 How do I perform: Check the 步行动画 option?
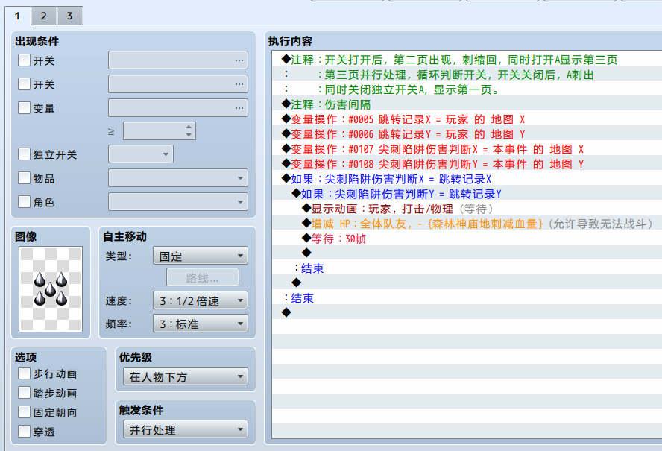pos(24,373)
